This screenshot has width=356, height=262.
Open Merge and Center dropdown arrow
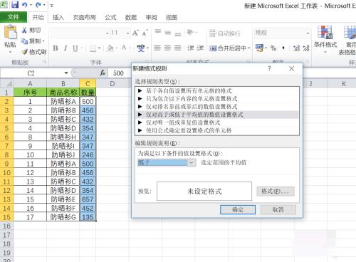pos(249,48)
